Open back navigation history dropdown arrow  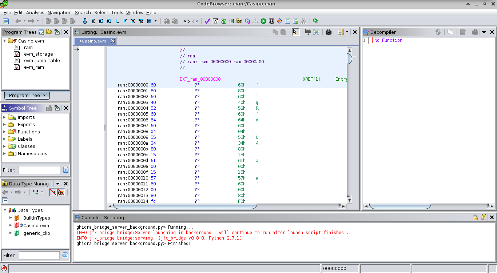tap(24, 21)
